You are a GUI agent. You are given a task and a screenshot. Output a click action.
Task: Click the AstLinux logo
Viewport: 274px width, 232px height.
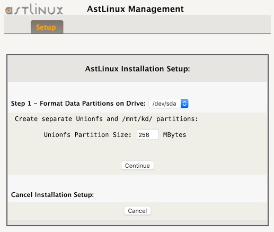coord(34,9)
